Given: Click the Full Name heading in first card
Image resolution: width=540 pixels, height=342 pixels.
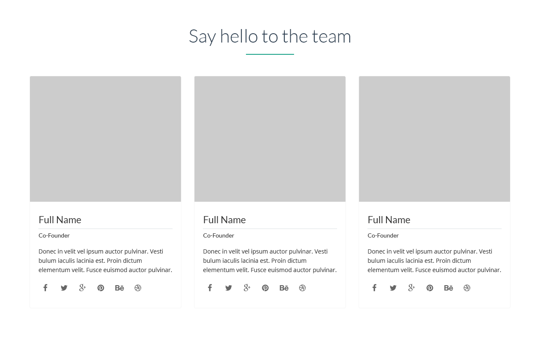Looking at the screenshot, I should 60,220.
